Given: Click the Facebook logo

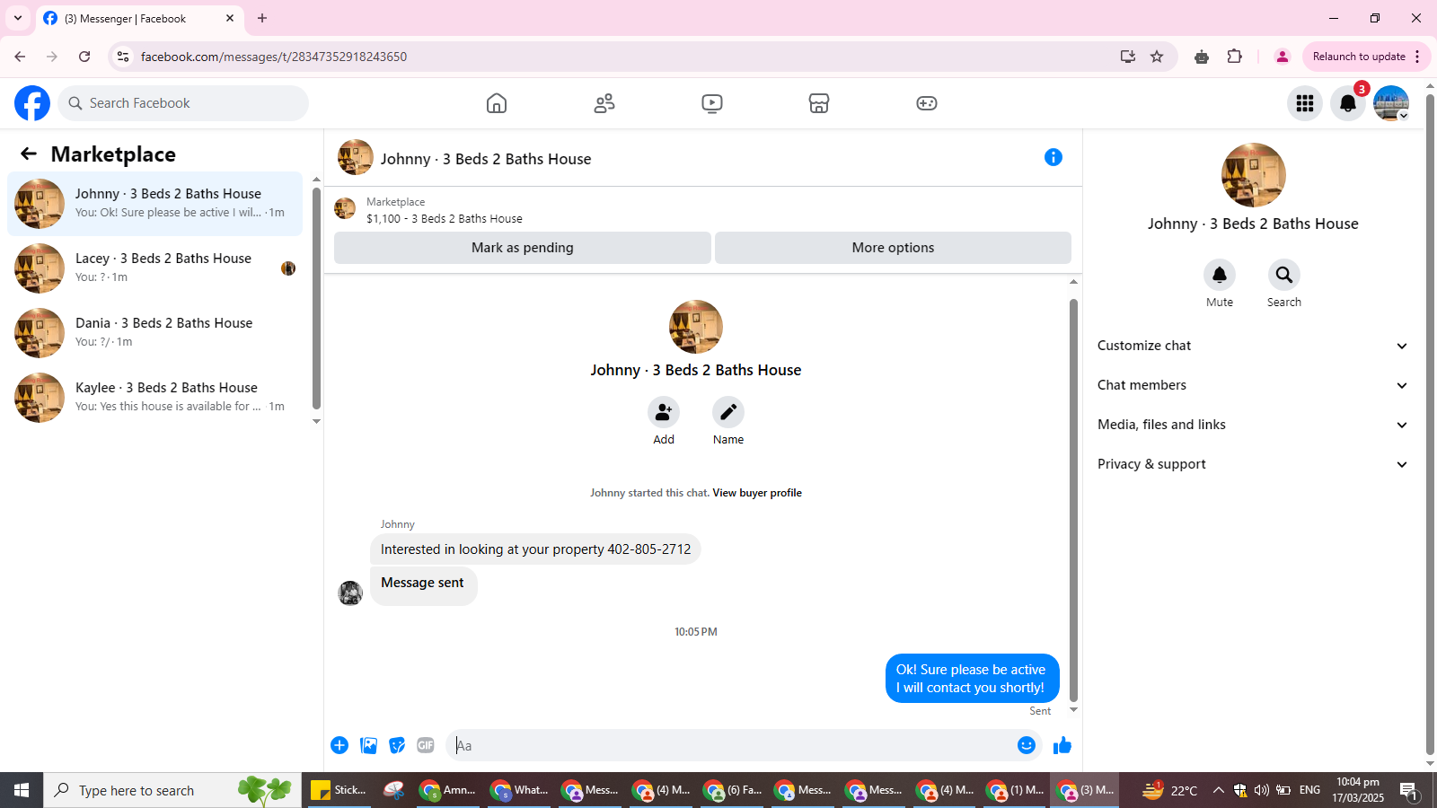Looking at the screenshot, I should [32, 103].
